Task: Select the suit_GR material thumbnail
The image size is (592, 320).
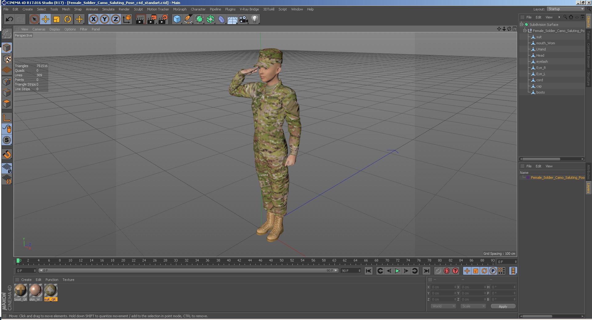Action: click(x=50, y=292)
